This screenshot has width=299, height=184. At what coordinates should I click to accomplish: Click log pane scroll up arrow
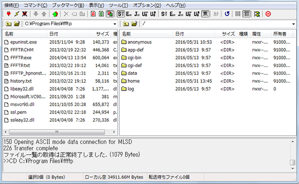pyautogui.click(x=293, y=141)
